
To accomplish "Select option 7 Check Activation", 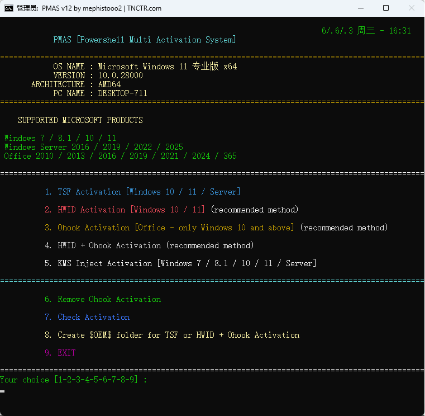I will coord(87,317).
